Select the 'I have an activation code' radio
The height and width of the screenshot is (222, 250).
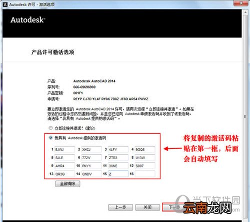[50, 138]
